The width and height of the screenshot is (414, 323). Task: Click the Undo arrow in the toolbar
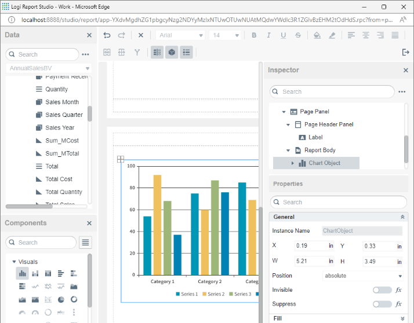click(x=107, y=35)
